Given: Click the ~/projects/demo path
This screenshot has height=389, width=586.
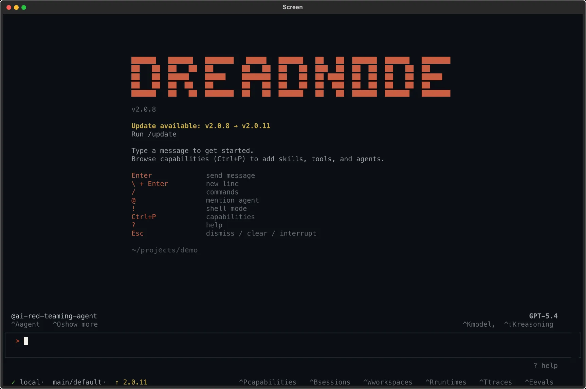Looking at the screenshot, I should [x=164, y=250].
